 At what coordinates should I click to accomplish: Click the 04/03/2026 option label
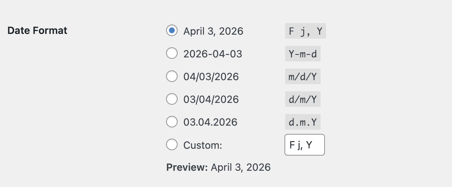211,77
